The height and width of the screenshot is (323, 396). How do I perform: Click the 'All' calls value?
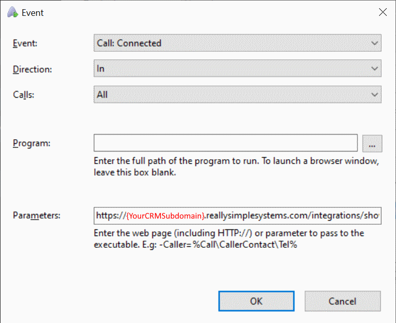tap(102, 95)
